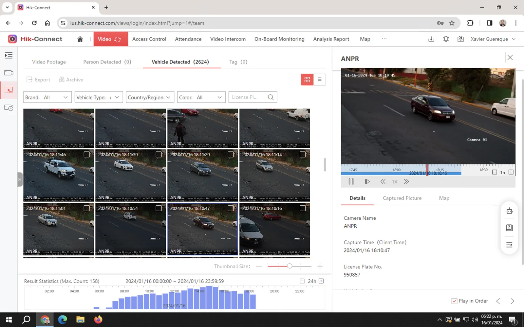Screen dimensions: 524x327
Task: Open the download center icon
Action: point(431,39)
